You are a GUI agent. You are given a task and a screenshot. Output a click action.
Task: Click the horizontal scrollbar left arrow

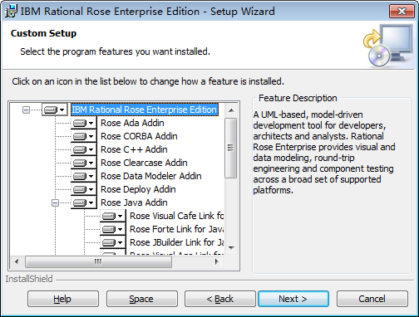pyautogui.click(x=17, y=261)
